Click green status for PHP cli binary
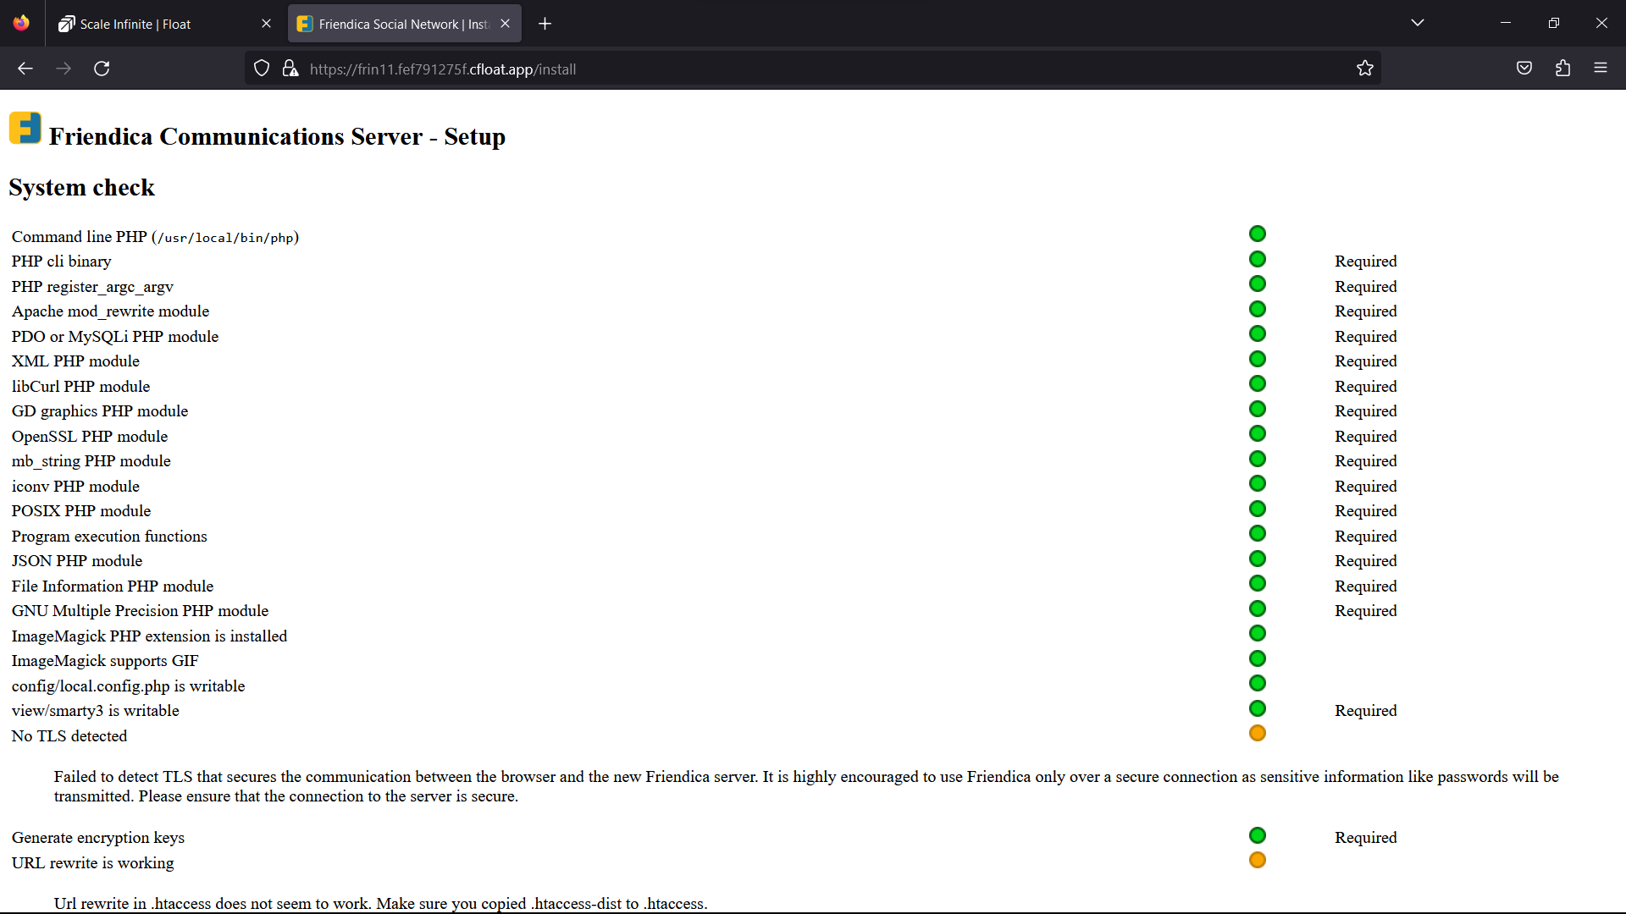The width and height of the screenshot is (1626, 914). pyautogui.click(x=1258, y=259)
